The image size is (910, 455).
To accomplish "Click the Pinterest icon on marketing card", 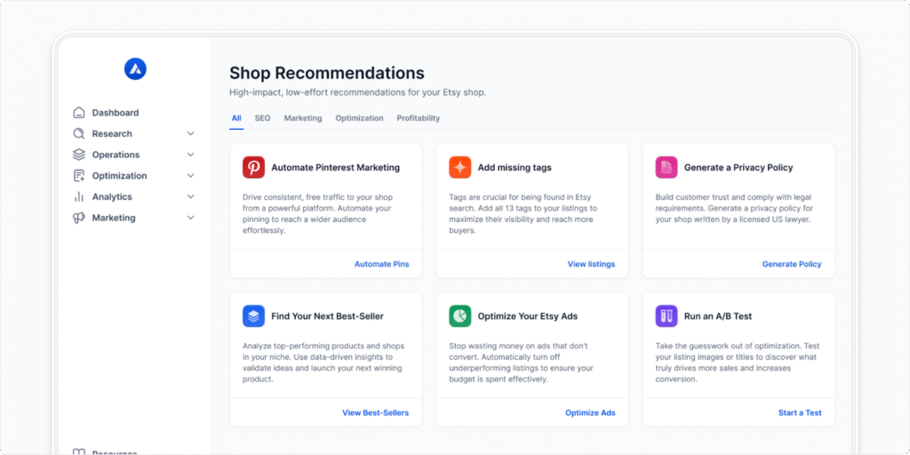I will [x=254, y=167].
